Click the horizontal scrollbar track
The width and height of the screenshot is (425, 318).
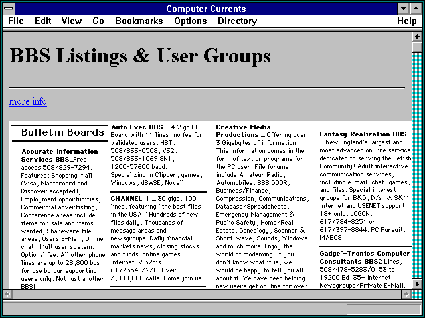pos(207,294)
